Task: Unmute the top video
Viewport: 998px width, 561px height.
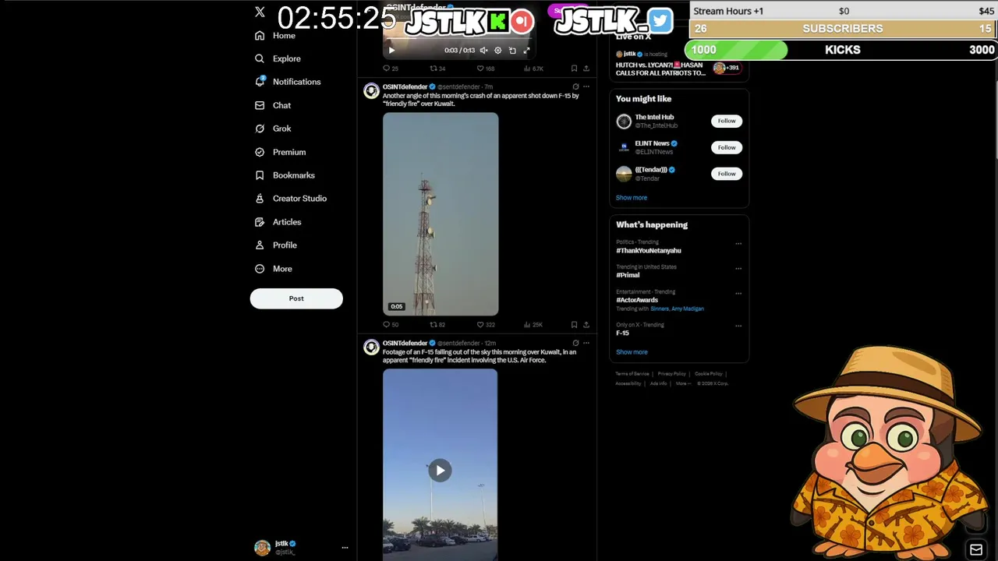Action: (483, 50)
